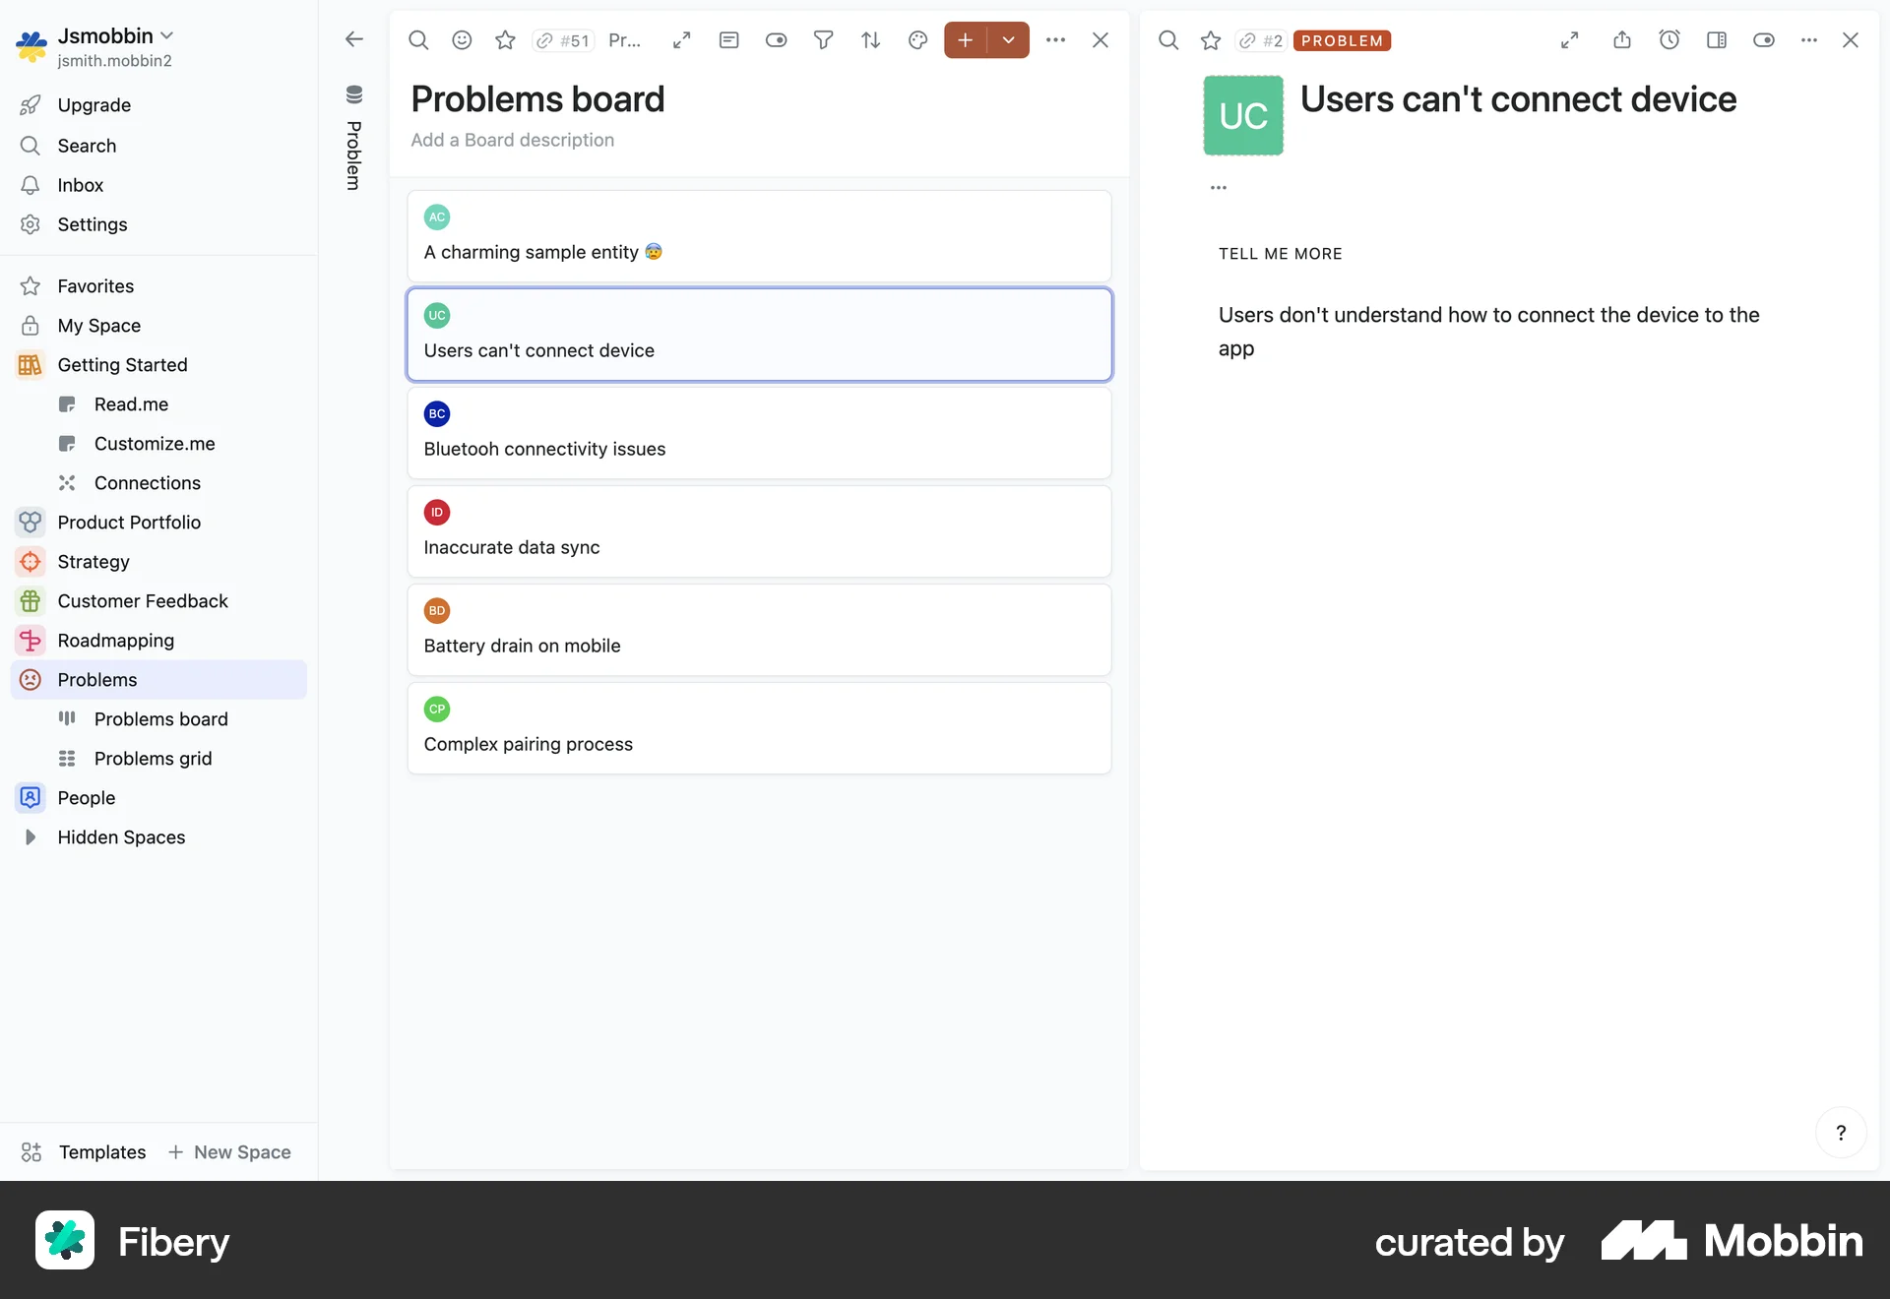Expand the problem entity to full screen

click(x=1570, y=40)
